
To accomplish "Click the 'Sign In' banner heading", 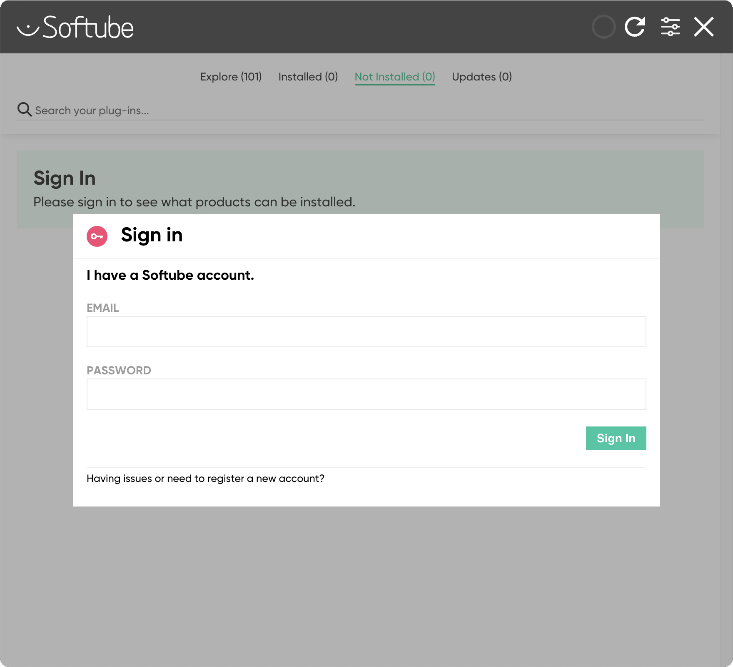I will pyautogui.click(x=65, y=178).
